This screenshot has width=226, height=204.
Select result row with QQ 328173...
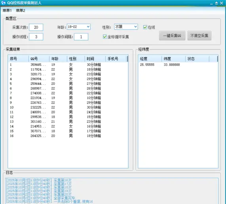[68, 74]
